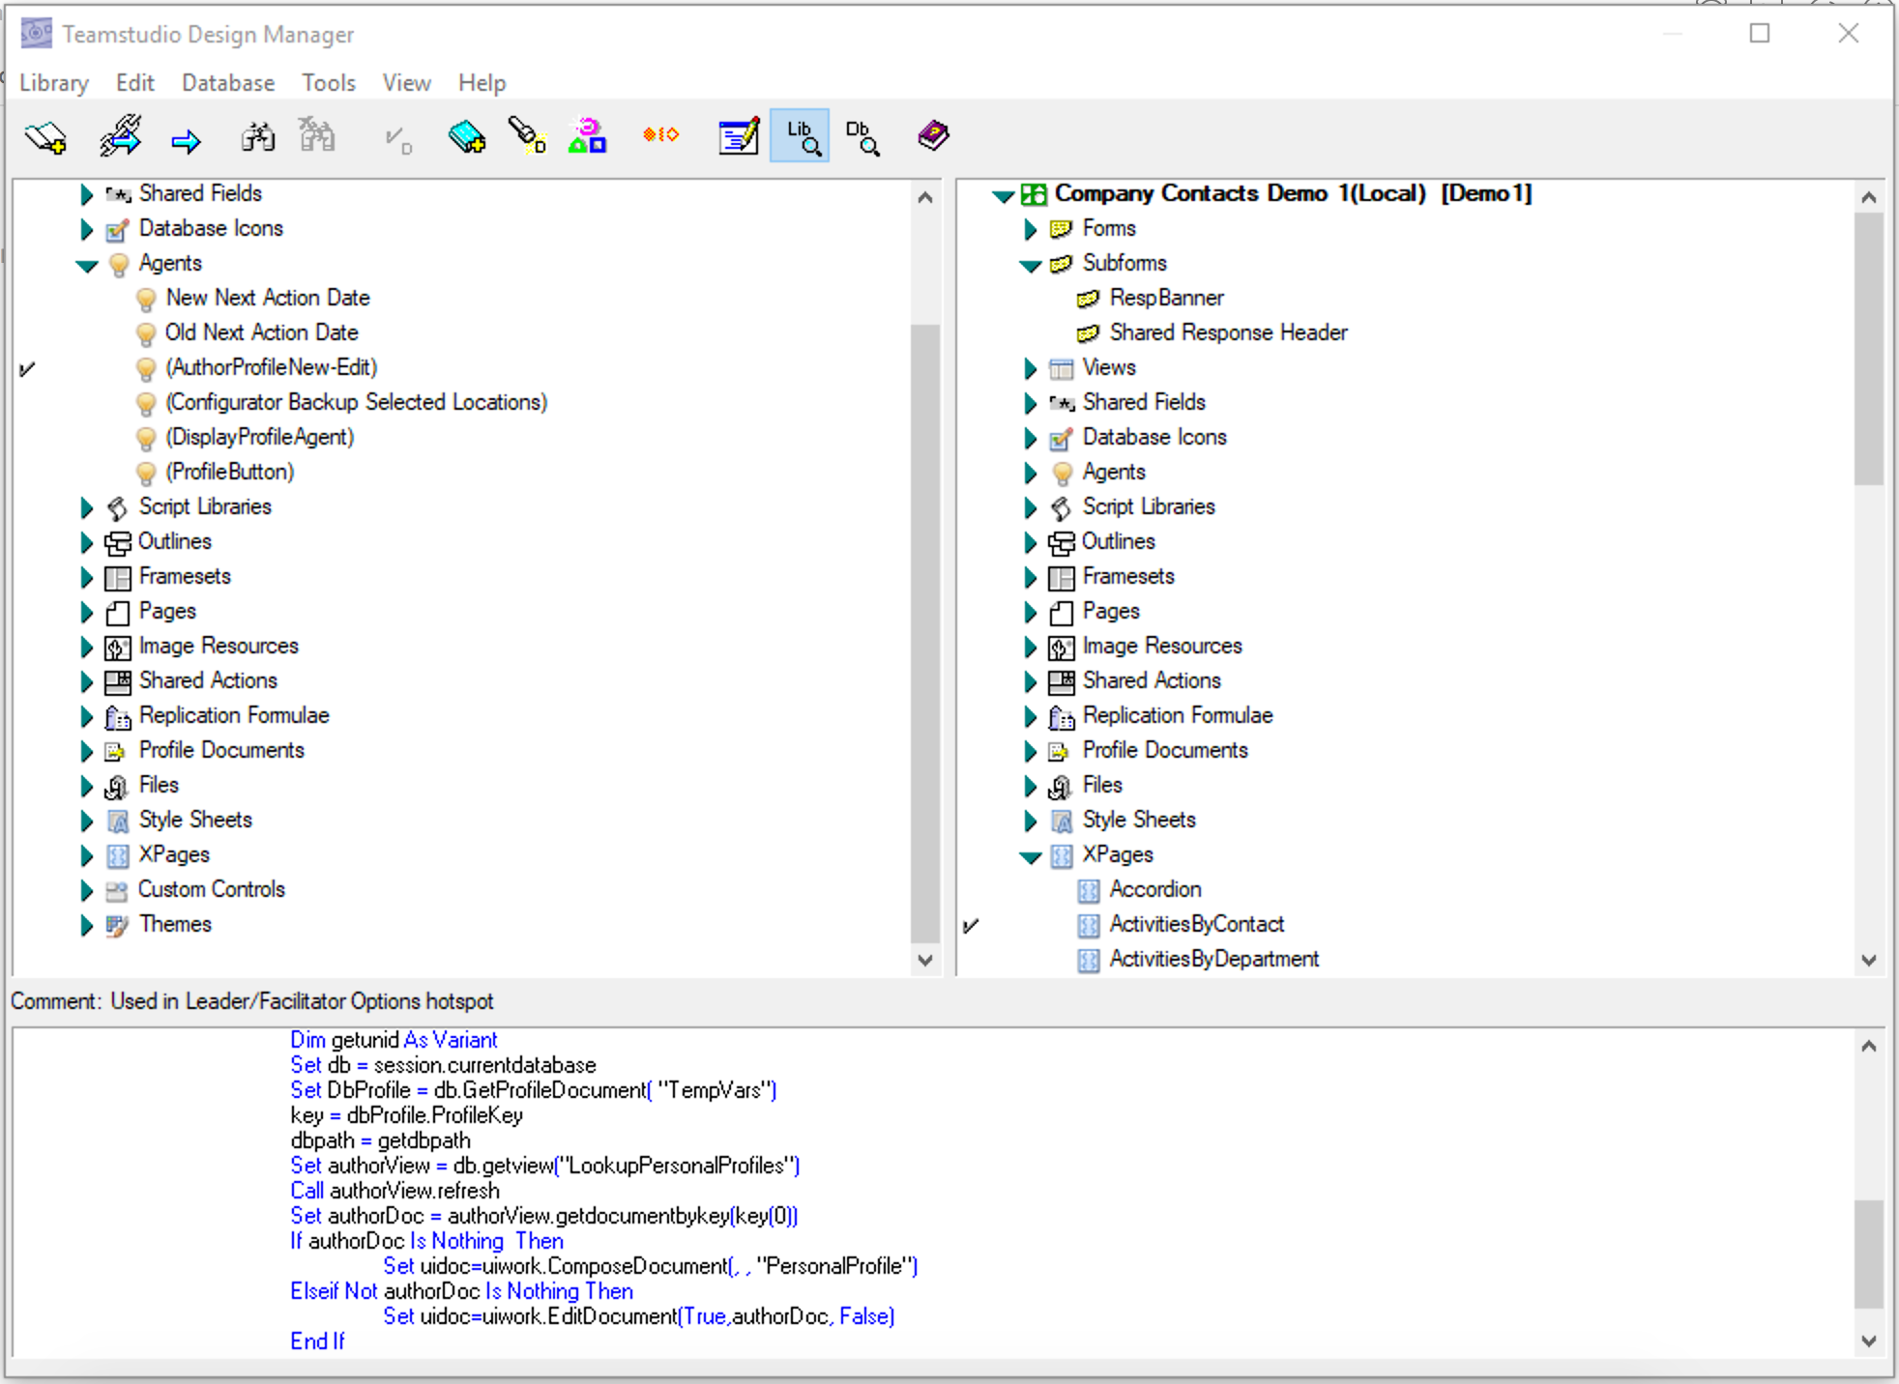
Task: Click the binoculars find icon
Action: [257, 137]
